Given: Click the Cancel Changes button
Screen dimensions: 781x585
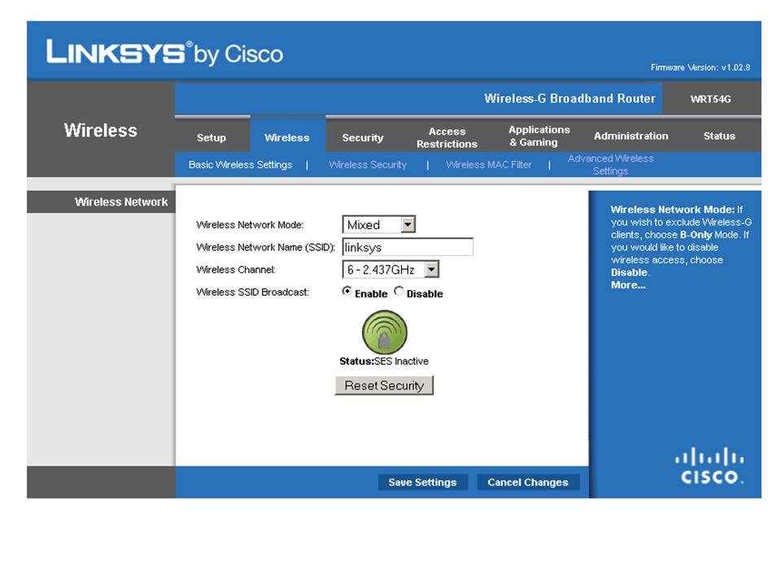Looking at the screenshot, I should pyautogui.click(x=528, y=482).
